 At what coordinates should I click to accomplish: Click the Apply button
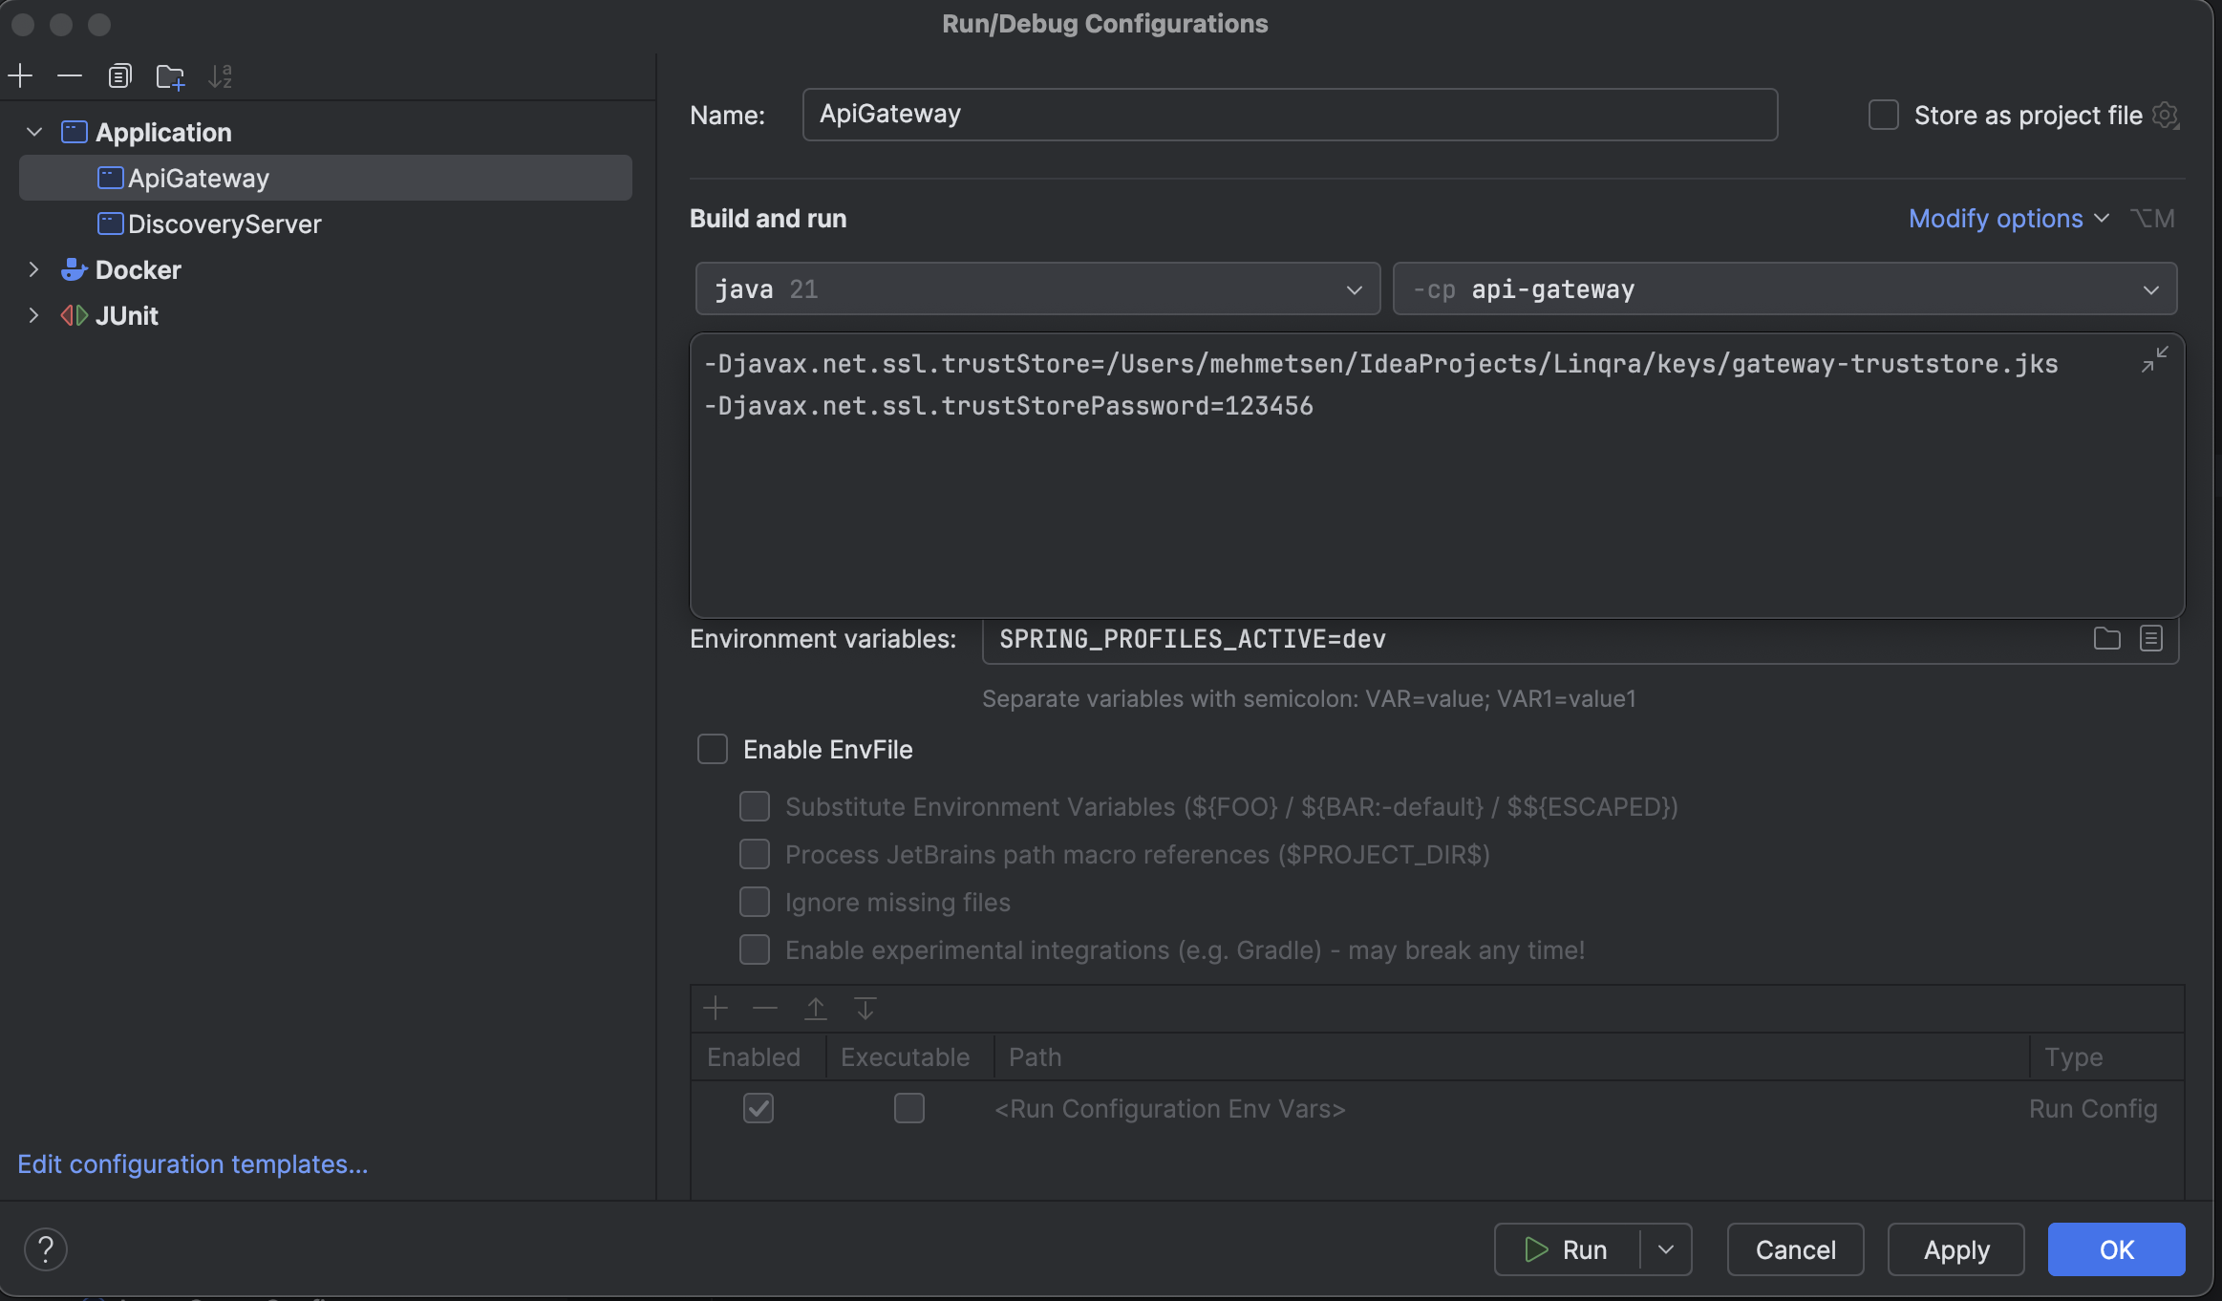[x=1955, y=1248]
